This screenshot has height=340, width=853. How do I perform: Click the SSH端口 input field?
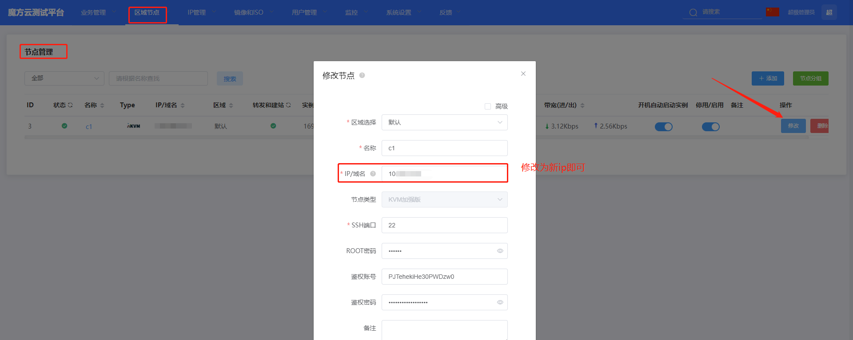445,225
